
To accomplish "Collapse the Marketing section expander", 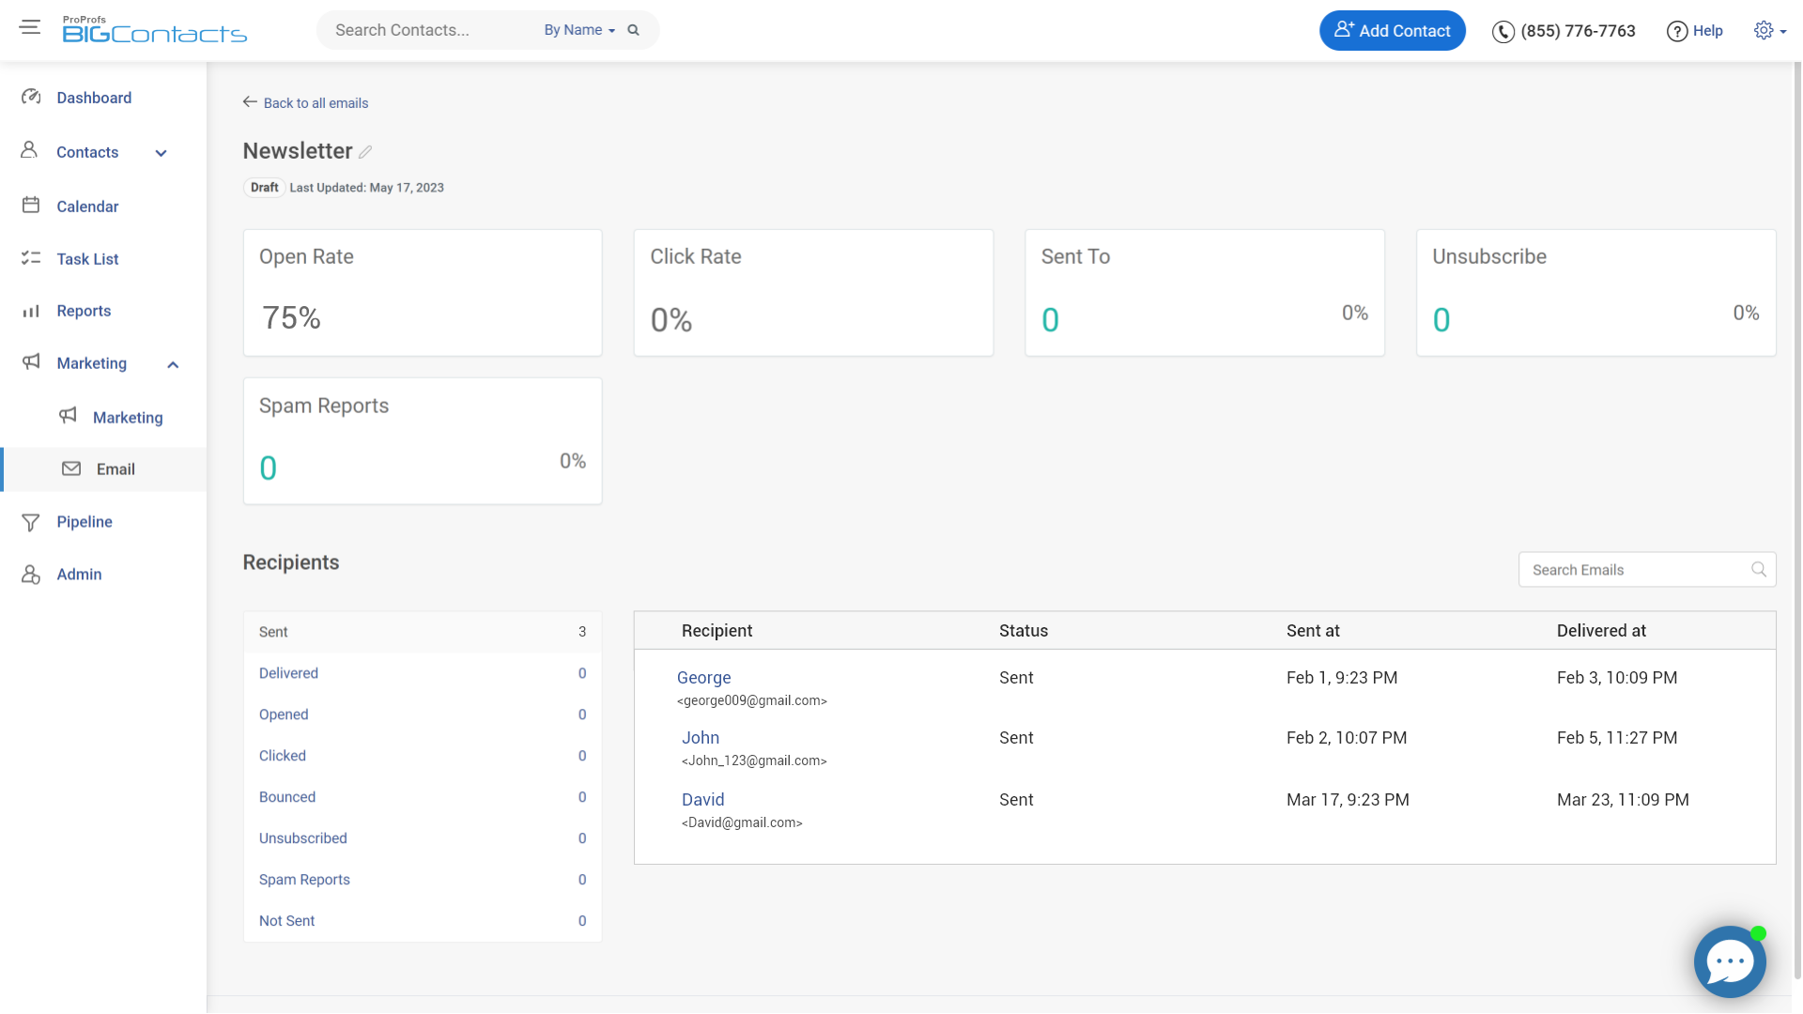I will 174,364.
